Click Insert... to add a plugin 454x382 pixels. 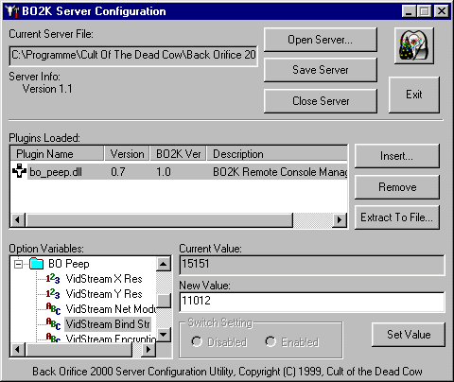(397, 156)
